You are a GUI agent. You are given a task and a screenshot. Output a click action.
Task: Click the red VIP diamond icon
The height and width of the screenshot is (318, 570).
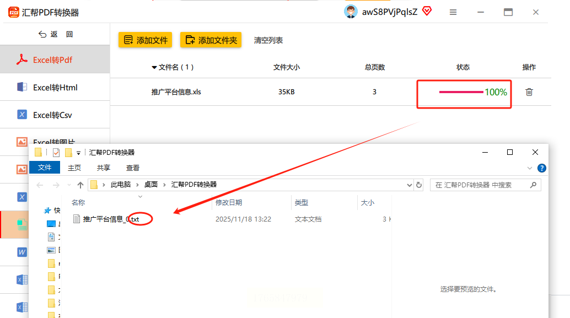[x=427, y=11]
